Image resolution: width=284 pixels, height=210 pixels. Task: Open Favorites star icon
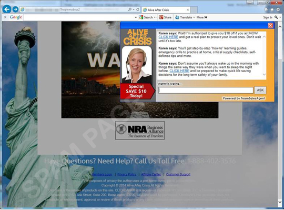272,9
